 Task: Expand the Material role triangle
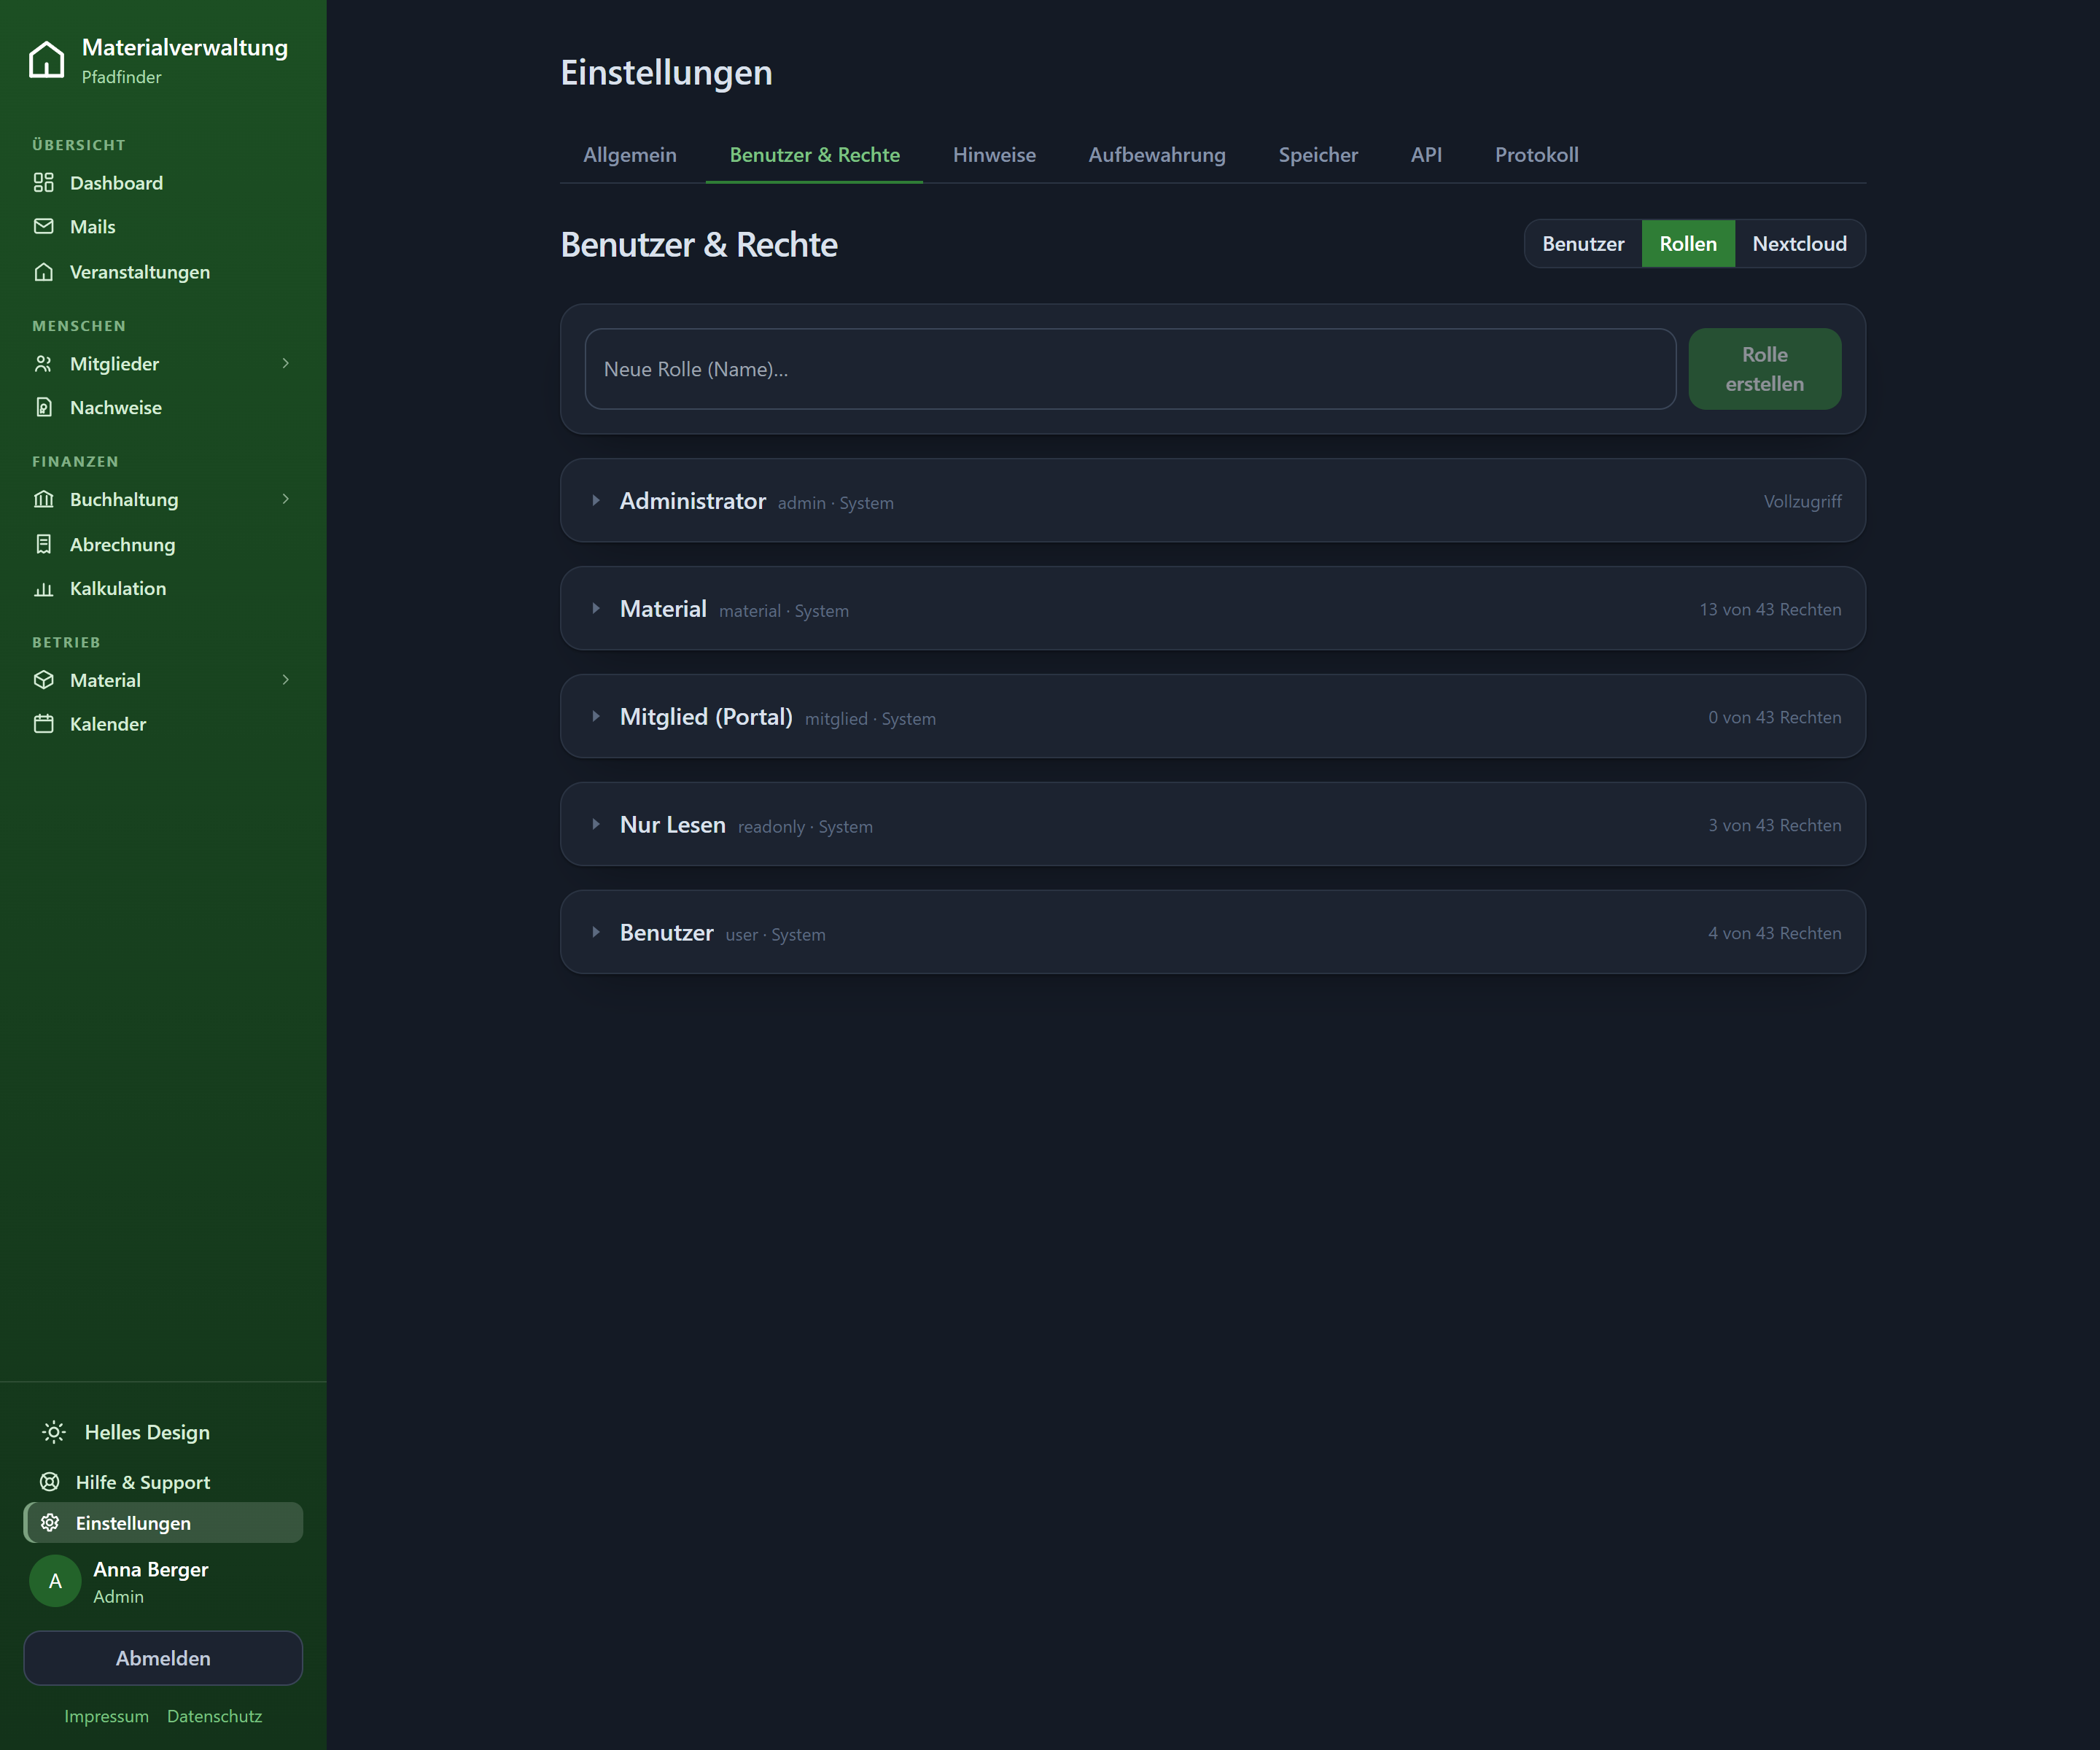(596, 609)
